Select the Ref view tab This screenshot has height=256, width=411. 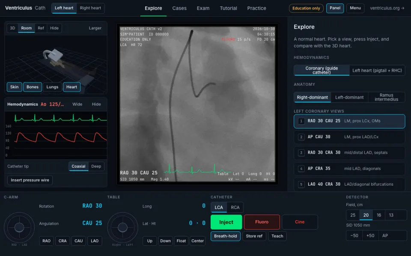coord(41,28)
